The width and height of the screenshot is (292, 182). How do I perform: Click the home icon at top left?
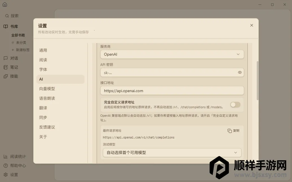point(5,5)
